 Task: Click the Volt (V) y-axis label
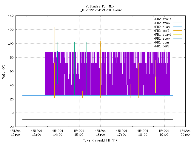4,72
